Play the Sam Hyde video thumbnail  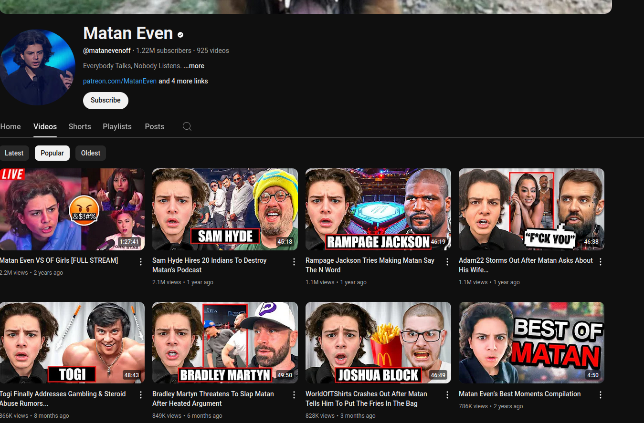point(225,209)
